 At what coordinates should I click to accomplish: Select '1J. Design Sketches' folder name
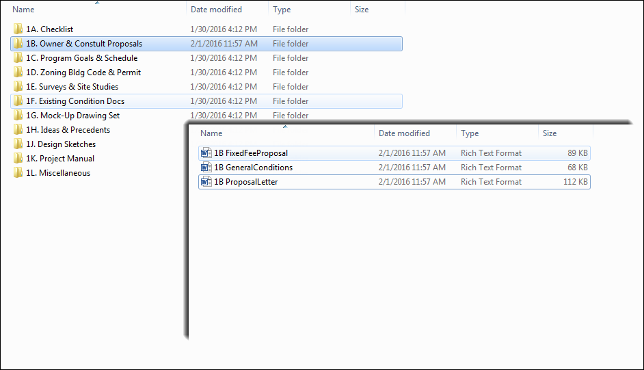click(61, 144)
